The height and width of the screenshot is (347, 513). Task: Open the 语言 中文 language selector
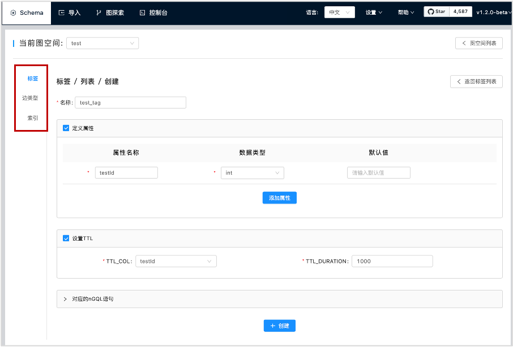(x=340, y=12)
